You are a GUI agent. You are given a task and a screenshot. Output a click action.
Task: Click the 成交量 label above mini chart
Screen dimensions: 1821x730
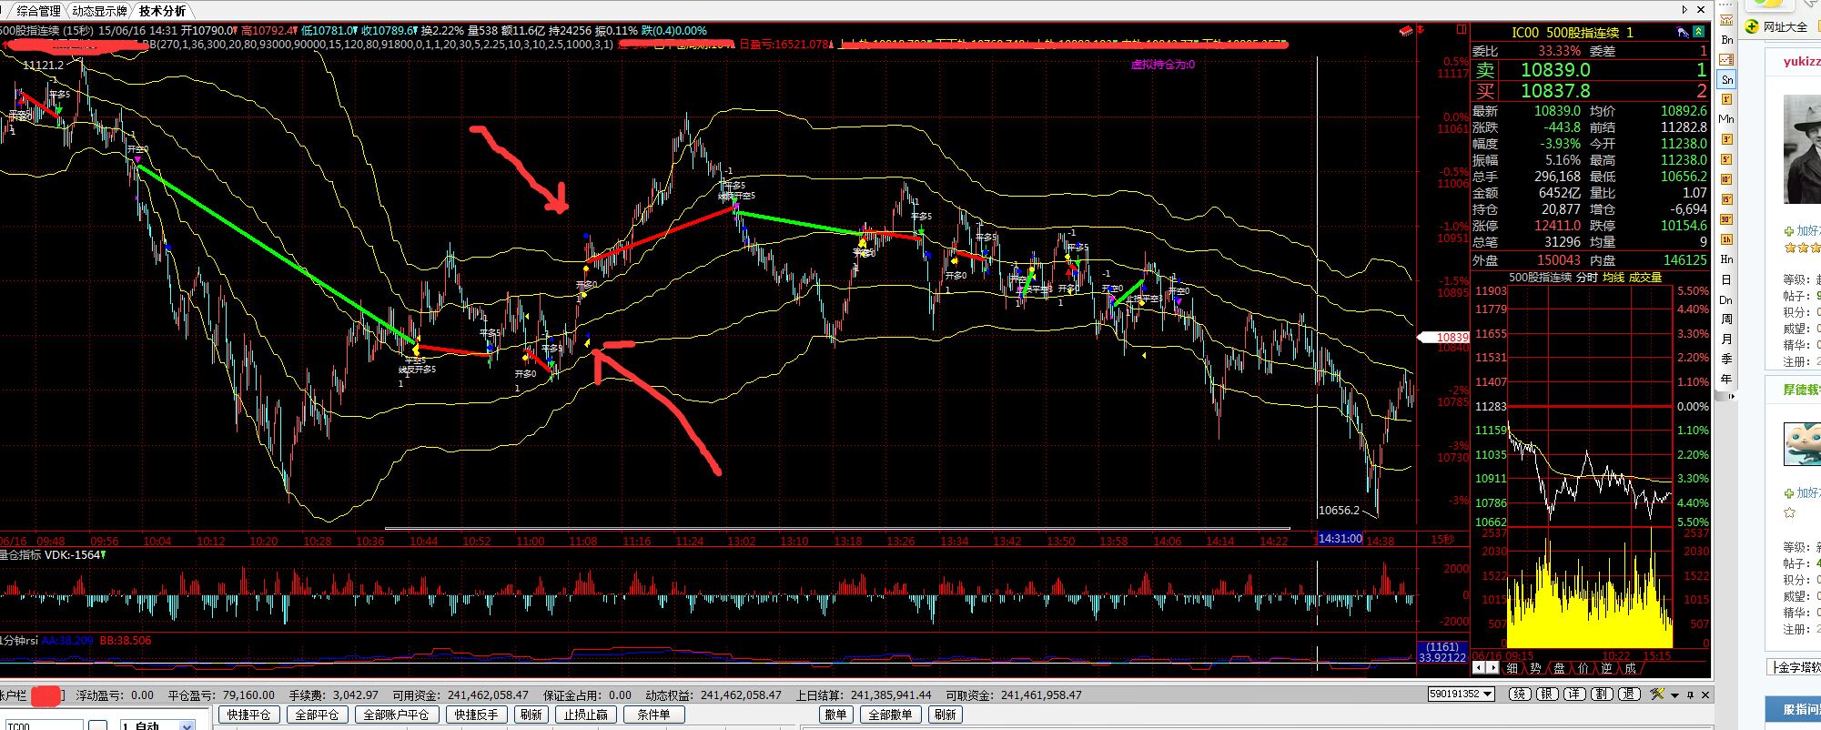pos(1644,278)
